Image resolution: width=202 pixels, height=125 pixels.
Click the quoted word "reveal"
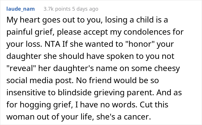click(21, 68)
